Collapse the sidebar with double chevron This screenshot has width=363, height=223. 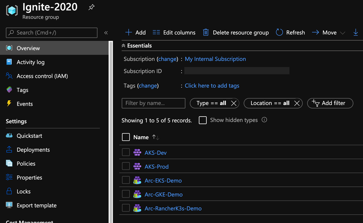click(x=106, y=33)
